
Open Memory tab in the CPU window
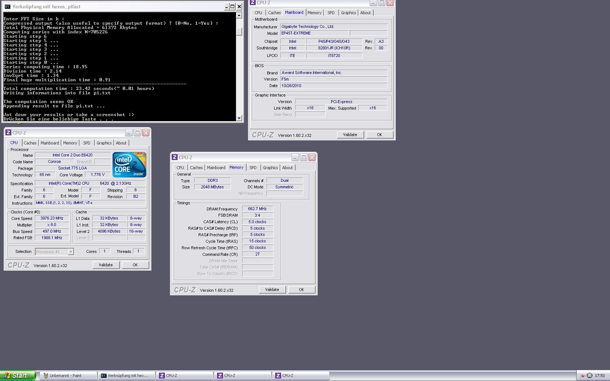[x=70, y=143]
